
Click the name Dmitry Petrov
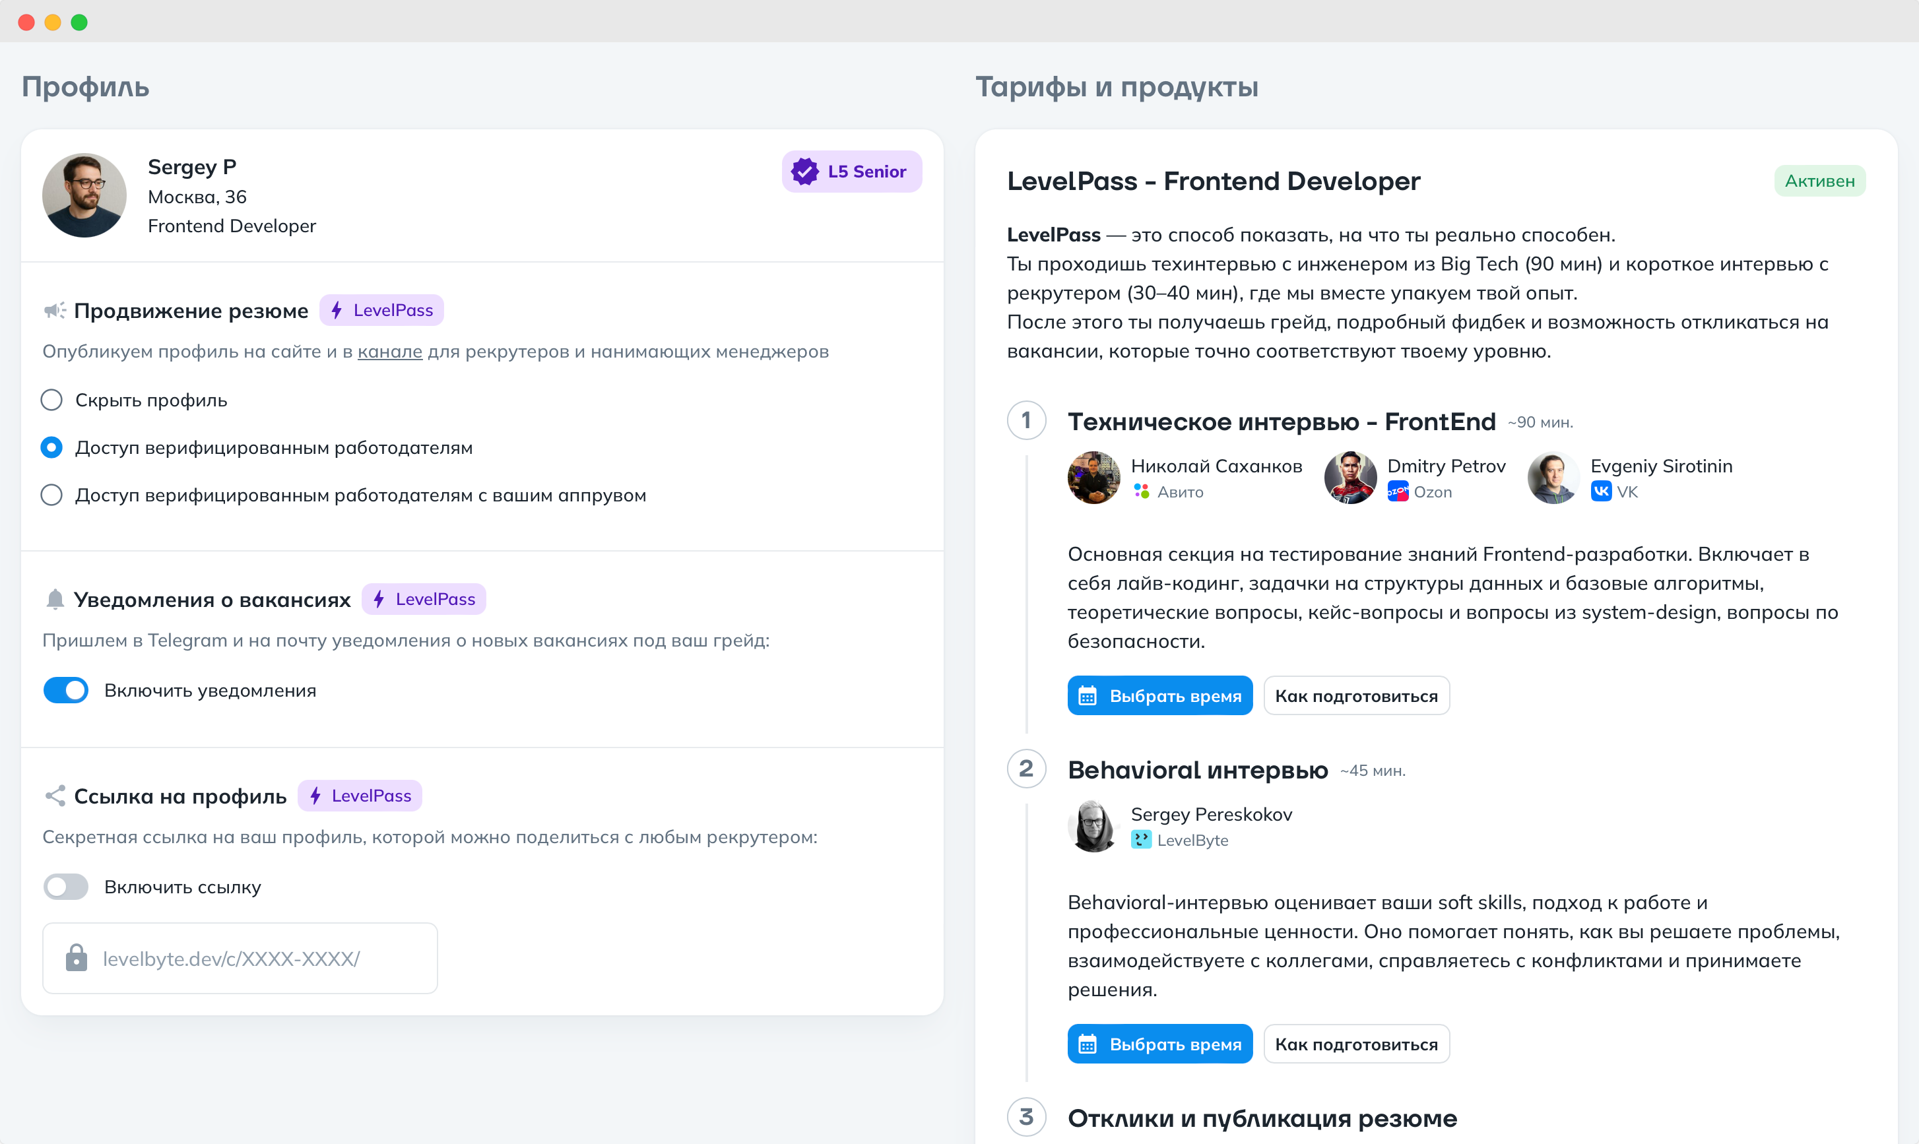click(x=1446, y=466)
